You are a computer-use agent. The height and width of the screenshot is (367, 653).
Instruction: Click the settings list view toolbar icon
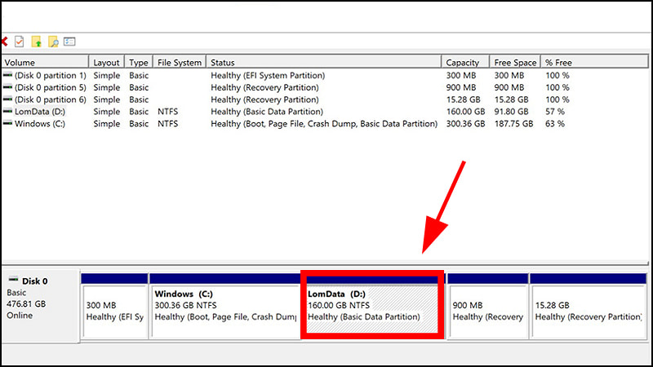tap(69, 42)
